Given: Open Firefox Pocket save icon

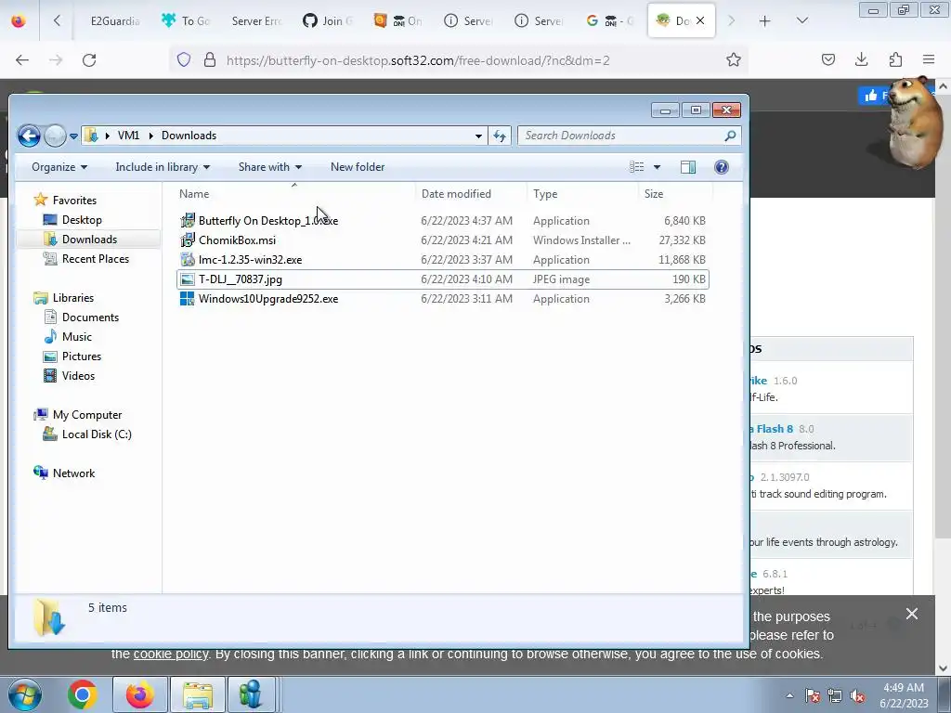Looking at the screenshot, I should (x=827, y=59).
